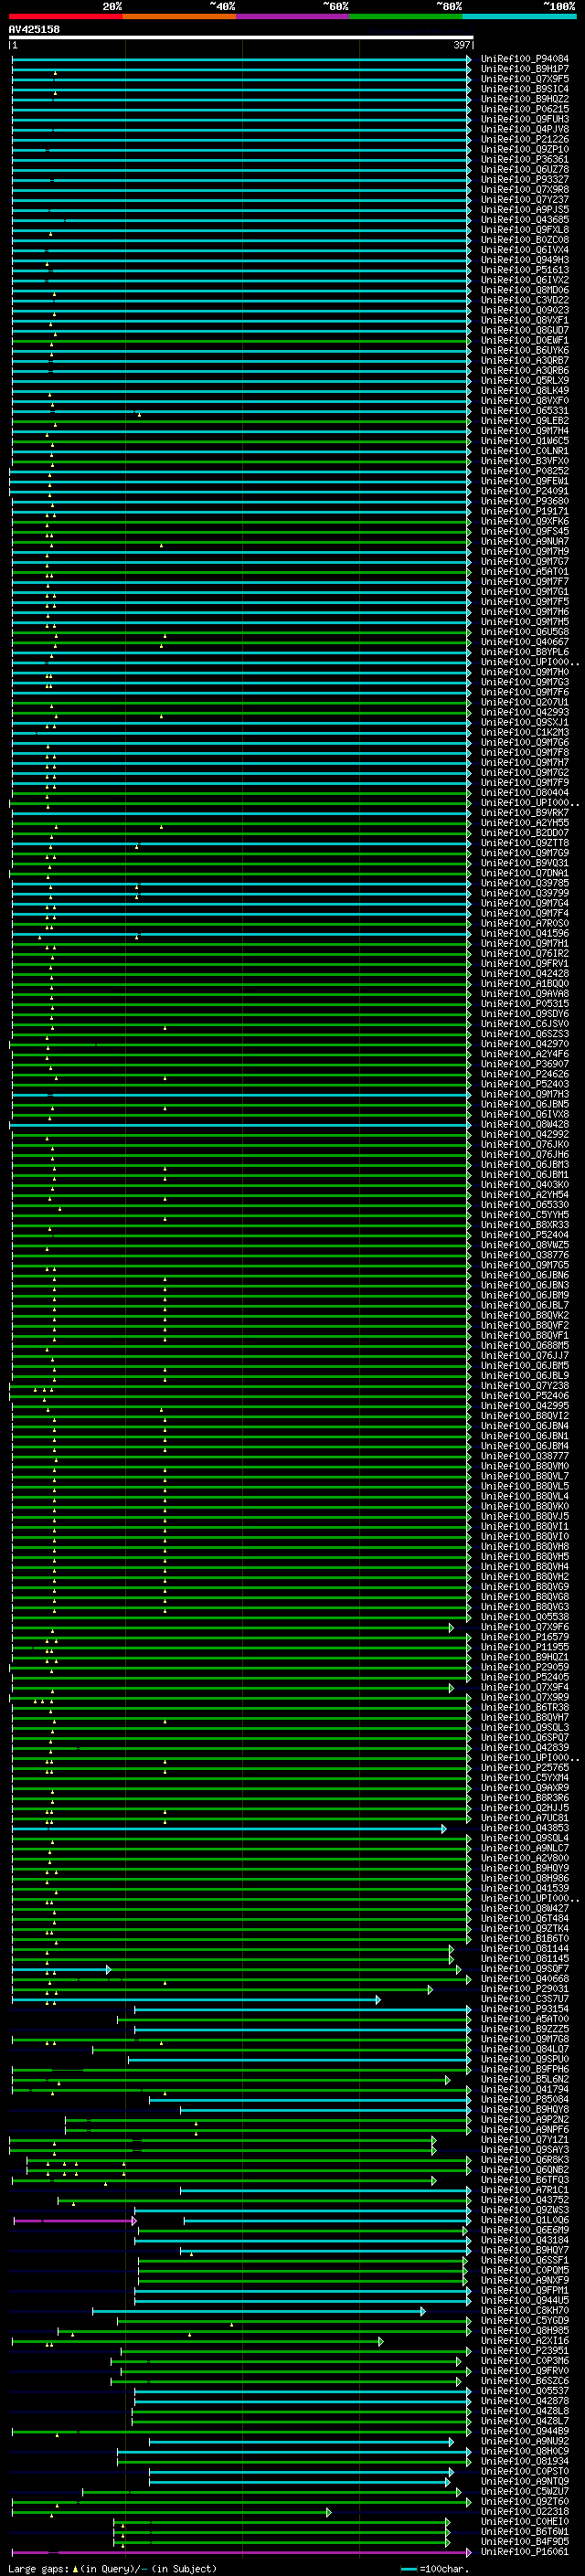Select the UniRef100_P36361 label
Screen dimensions: 585x2576
tap(525, 159)
